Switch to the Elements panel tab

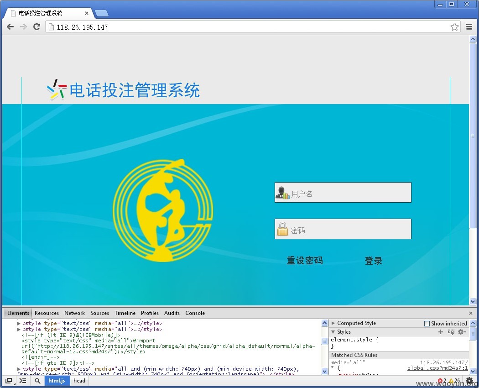point(18,313)
